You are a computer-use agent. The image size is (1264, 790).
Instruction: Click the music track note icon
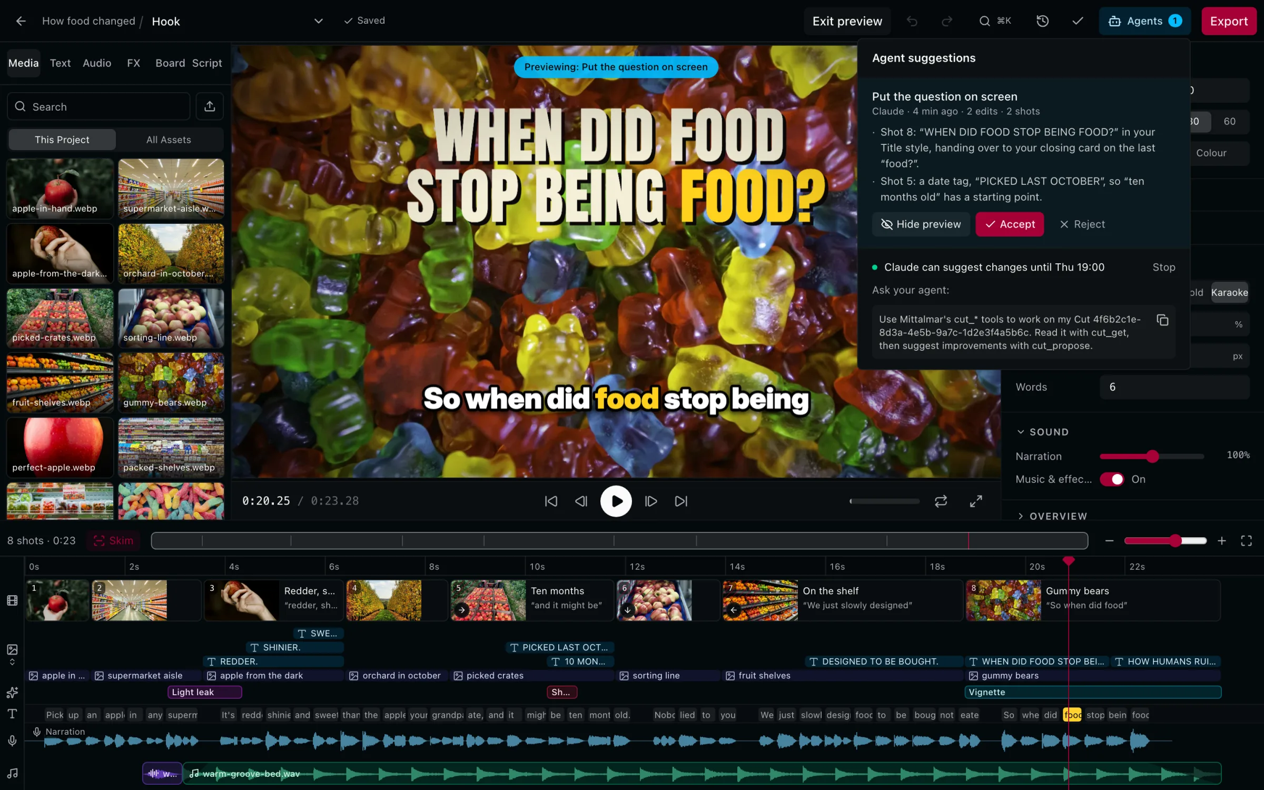(x=13, y=773)
